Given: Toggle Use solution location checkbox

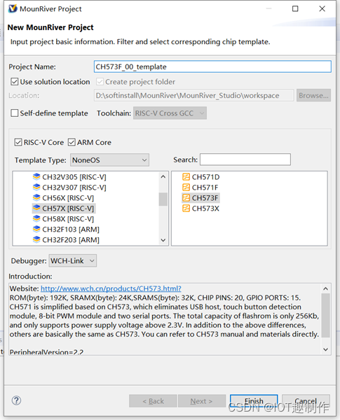Looking at the screenshot, I should click(15, 82).
